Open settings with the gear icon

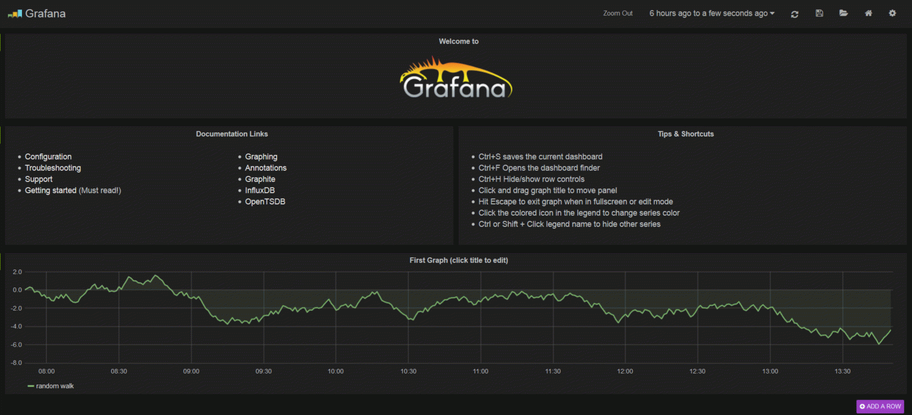click(x=892, y=13)
